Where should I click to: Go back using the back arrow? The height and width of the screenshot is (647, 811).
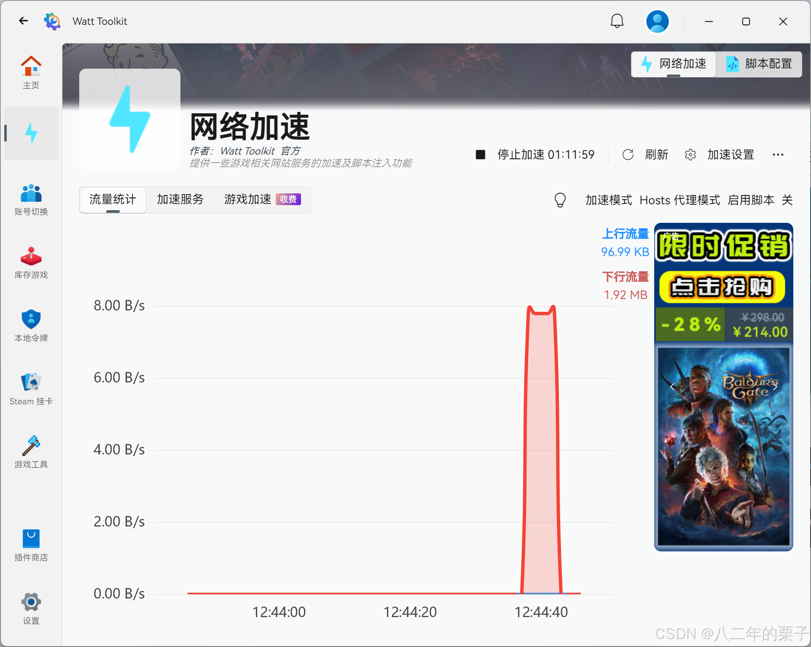23,21
